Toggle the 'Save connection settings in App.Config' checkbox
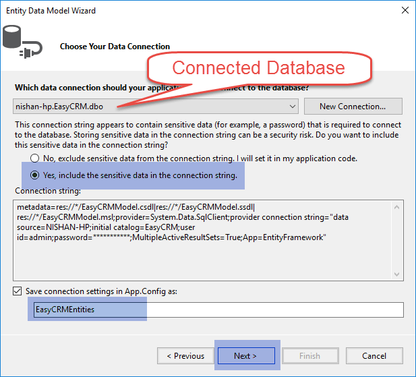This screenshot has width=416, height=377. tap(18, 291)
